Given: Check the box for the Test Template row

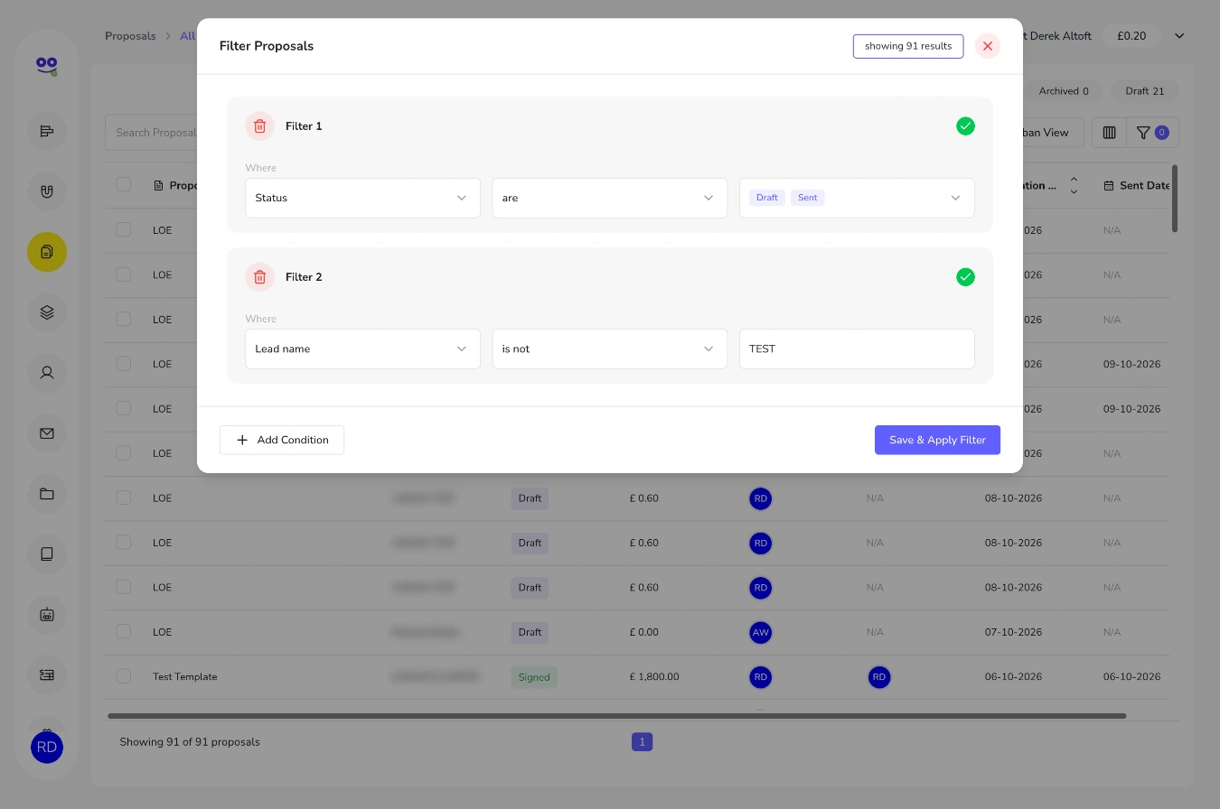Looking at the screenshot, I should (x=124, y=676).
